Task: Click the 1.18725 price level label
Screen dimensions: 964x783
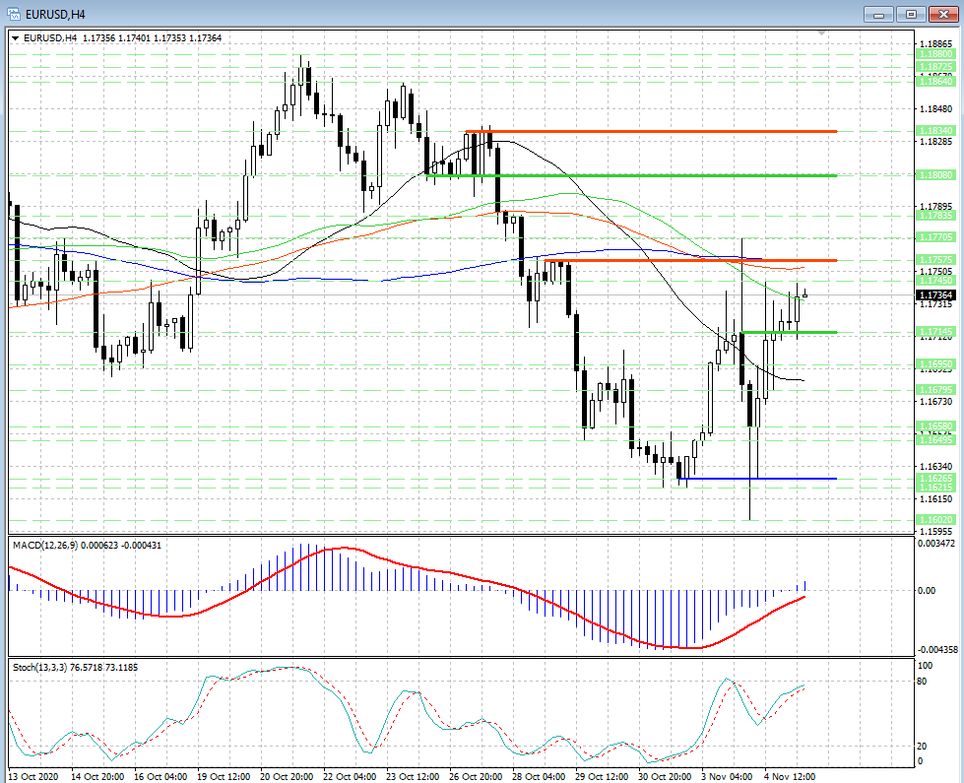Action: (x=935, y=66)
